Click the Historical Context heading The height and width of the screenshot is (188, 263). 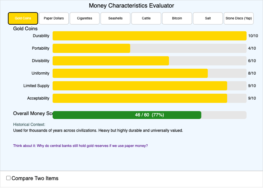coord(29,125)
